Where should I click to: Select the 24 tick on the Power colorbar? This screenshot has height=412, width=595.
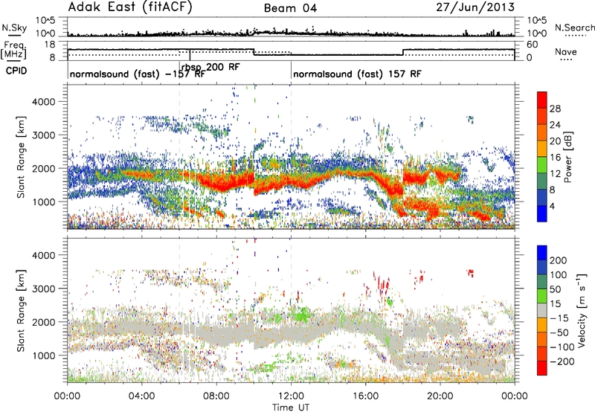(555, 125)
